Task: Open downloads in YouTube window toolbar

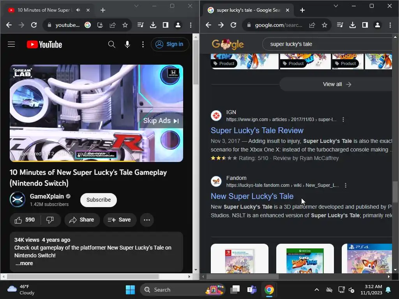Action: [153, 25]
